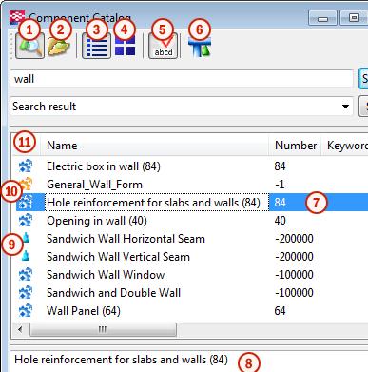Viewport: 368px width, 372px height.
Task: Click the number cell '40'
Action: pos(281,221)
